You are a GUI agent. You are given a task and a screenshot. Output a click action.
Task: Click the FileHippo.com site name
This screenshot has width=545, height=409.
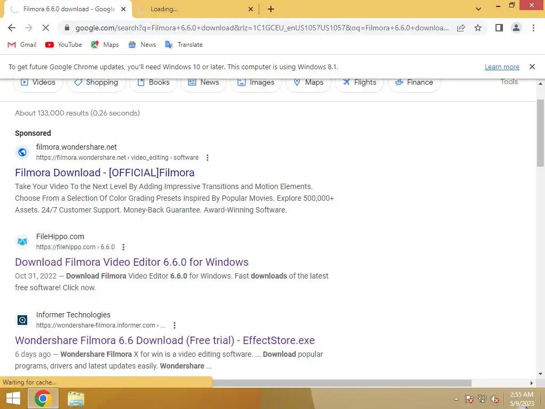(60, 236)
